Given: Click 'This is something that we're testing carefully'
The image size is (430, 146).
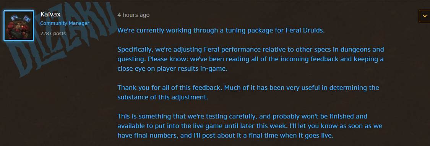Looking at the screenshot, I should 187,116.
